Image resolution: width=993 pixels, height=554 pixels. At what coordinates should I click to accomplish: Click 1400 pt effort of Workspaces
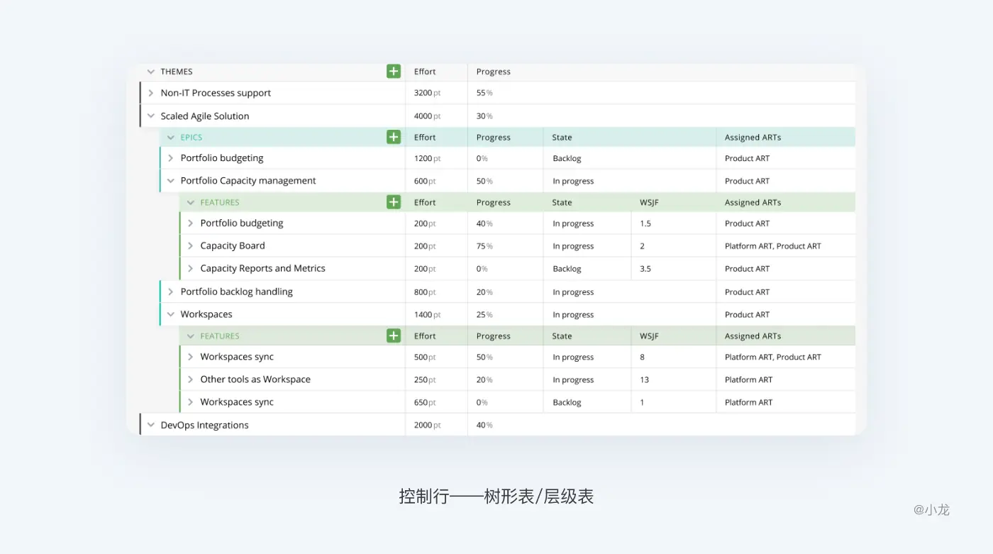coord(428,314)
